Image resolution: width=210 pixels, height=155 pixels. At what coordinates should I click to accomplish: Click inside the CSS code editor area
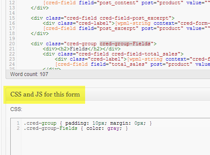click(110, 136)
